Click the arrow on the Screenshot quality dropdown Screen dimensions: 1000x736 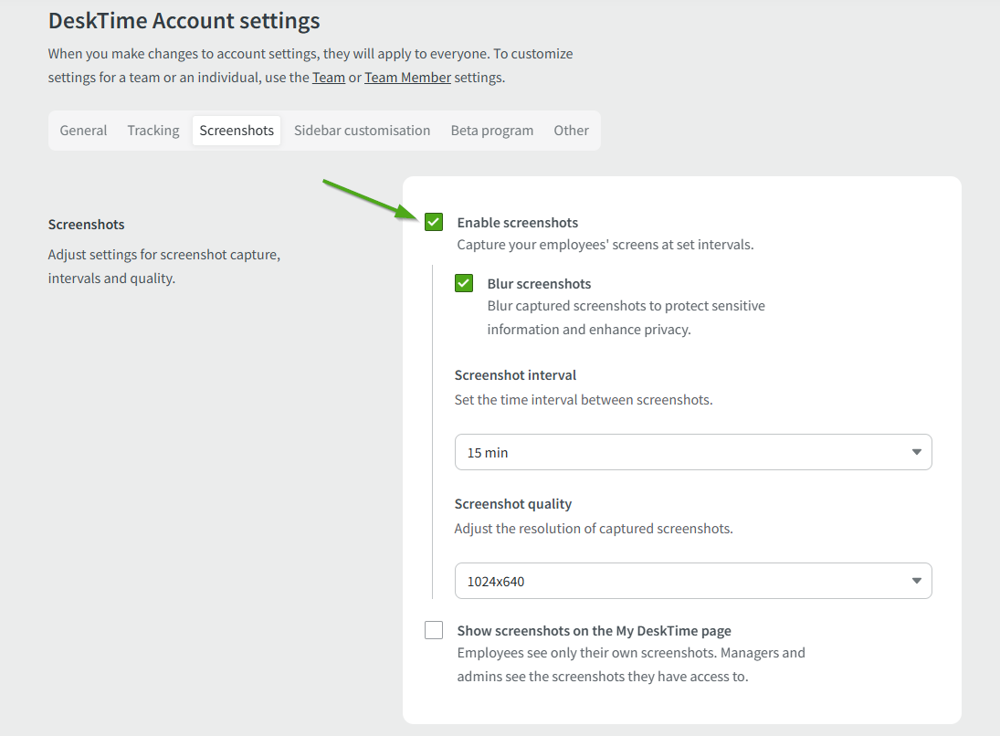point(916,581)
